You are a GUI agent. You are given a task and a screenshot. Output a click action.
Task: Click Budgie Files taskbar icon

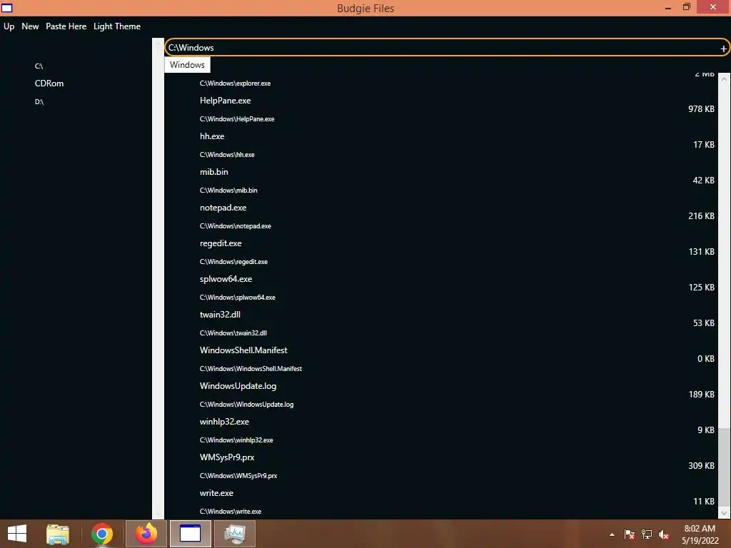(190, 534)
